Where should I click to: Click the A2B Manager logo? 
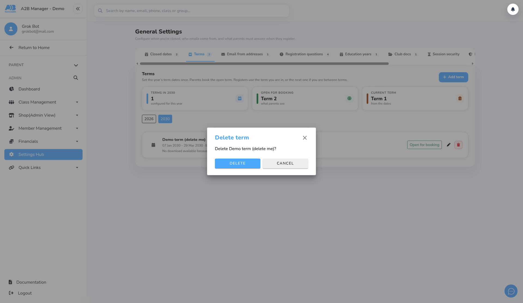coord(10,9)
